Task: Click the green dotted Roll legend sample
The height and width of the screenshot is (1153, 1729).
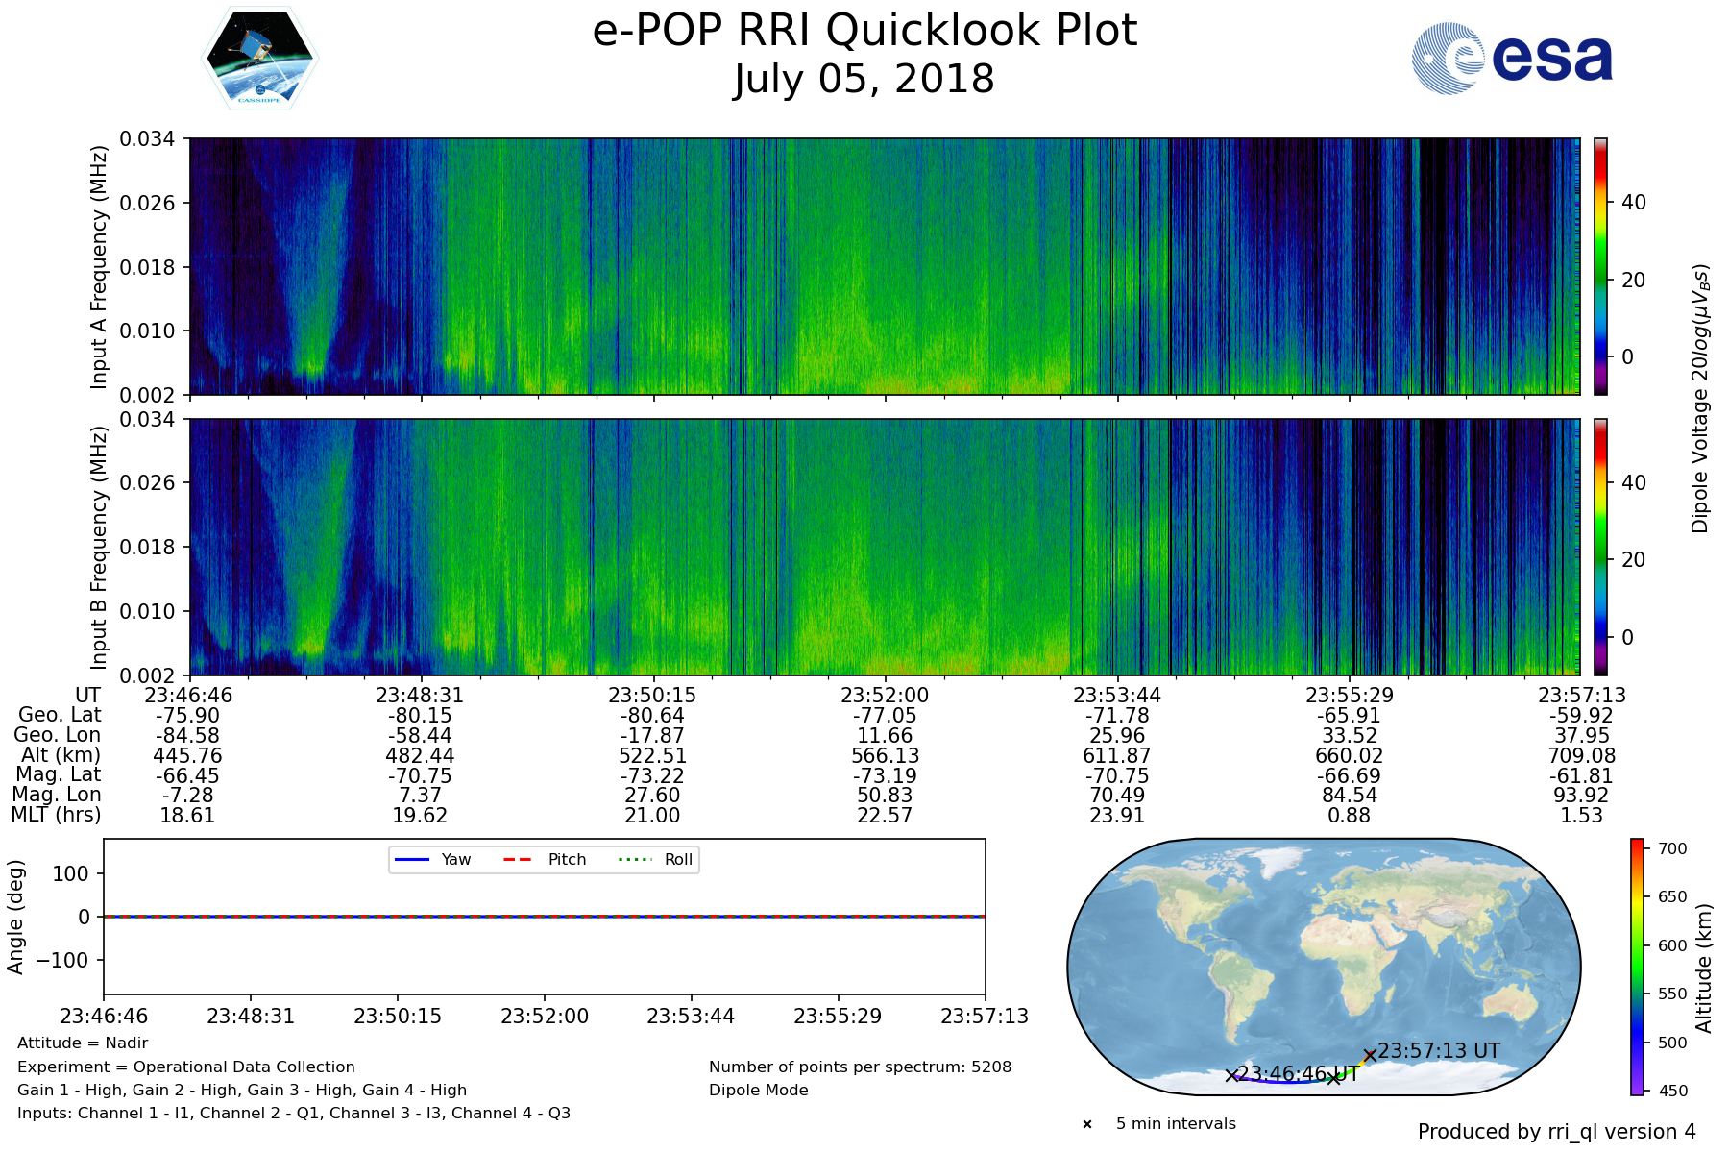Action: [634, 859]
